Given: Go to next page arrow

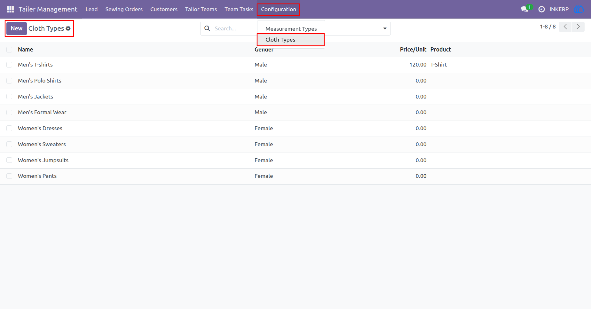Looking at the screenshot, I should [578, 27].
